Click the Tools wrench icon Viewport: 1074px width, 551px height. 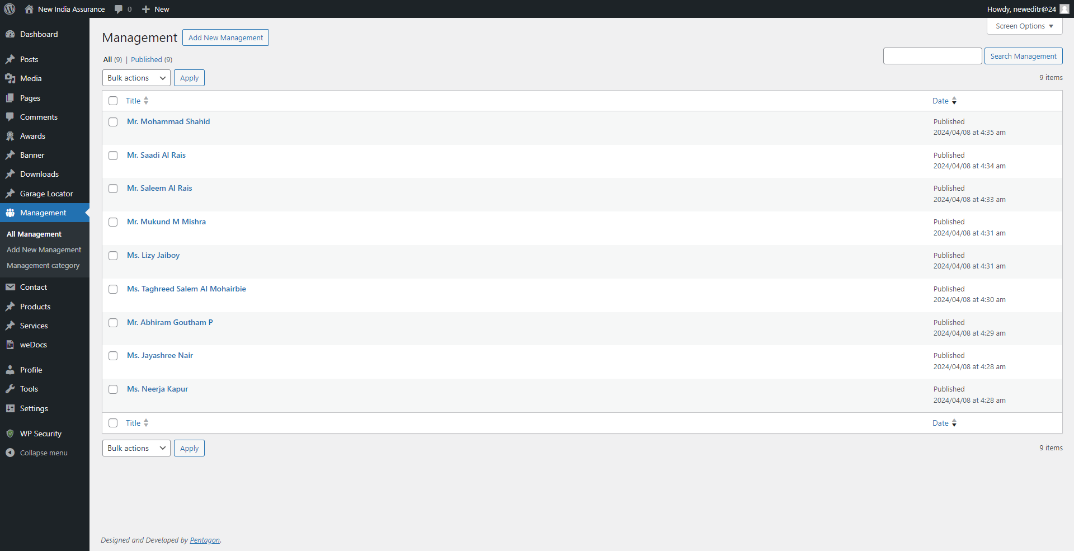[x=10, y=389]
